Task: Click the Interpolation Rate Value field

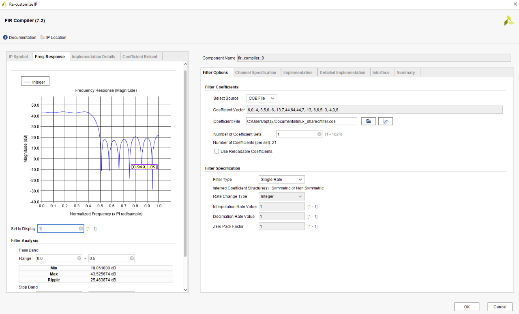Action: coord(281,206)
